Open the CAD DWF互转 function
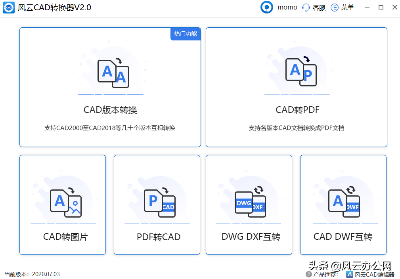 point(343,237)
